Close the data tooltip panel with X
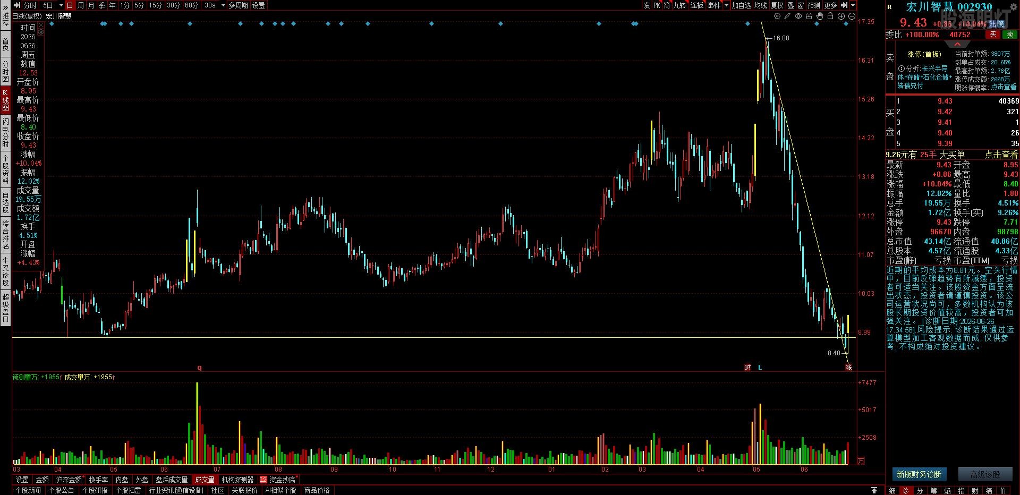 pos(41,24)
